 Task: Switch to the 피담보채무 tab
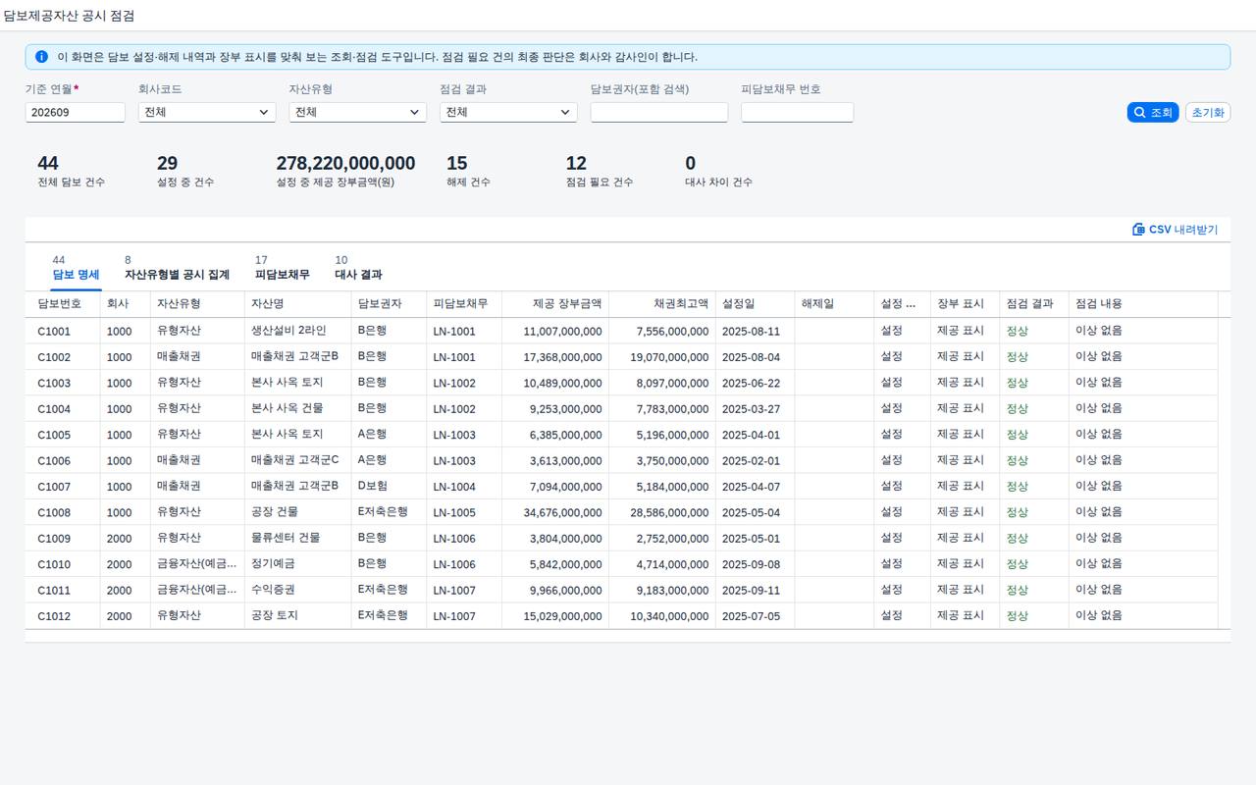point(283,268)
